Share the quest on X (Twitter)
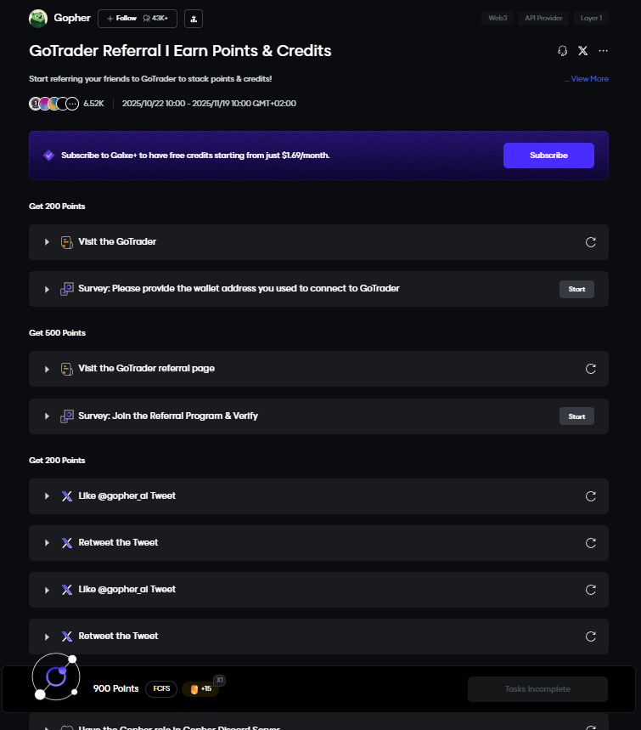The image size is (641, 730). click(x=582, y=51)
